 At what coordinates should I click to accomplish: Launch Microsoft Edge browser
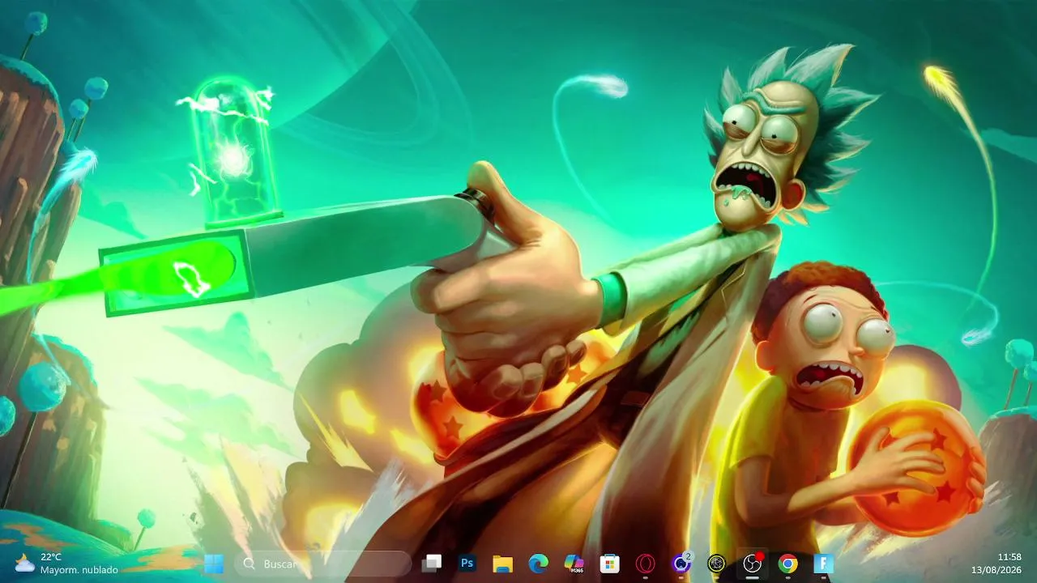[539, 564]
